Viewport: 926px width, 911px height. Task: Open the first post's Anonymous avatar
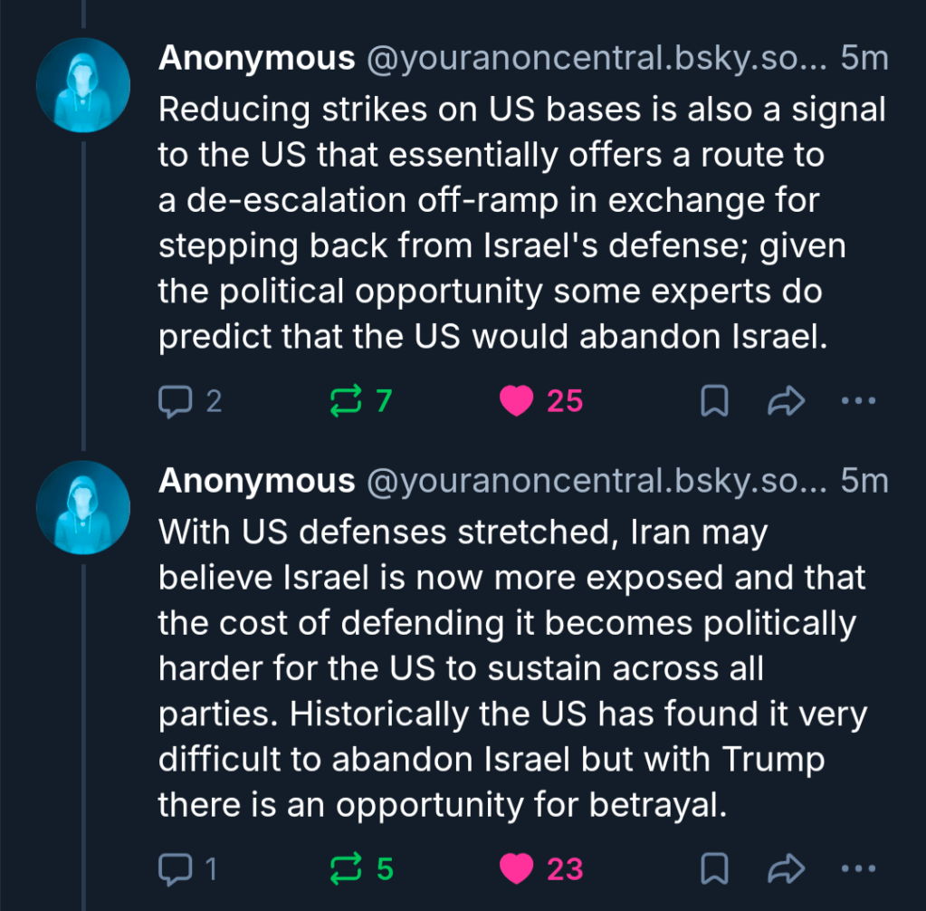click(x=83, y=85)
